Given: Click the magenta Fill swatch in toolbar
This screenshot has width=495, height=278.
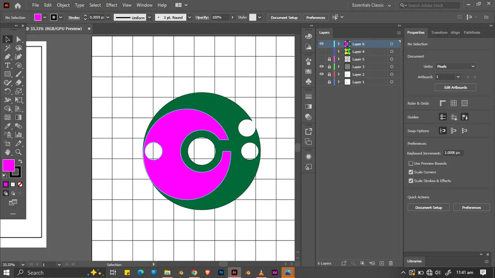Looking at the screenshot, I should pyautogui.click(x=9, y=166).
